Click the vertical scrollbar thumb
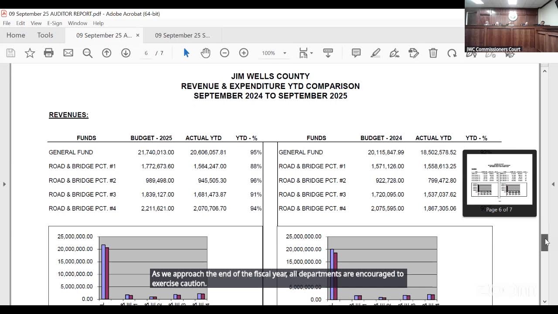The width and height of the screenshot is (558, 314). [544, 242]
